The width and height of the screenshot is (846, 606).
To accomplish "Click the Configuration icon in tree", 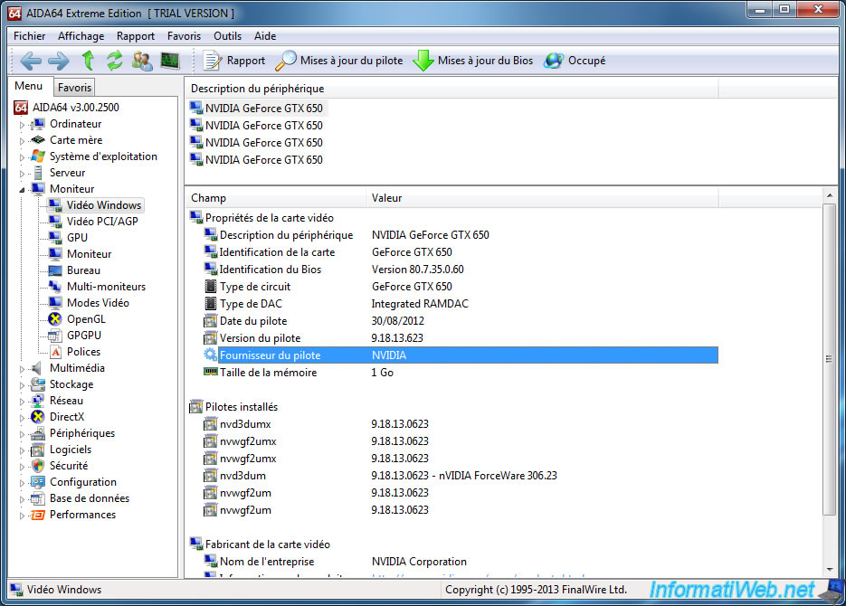I will (x=38, y=482).
